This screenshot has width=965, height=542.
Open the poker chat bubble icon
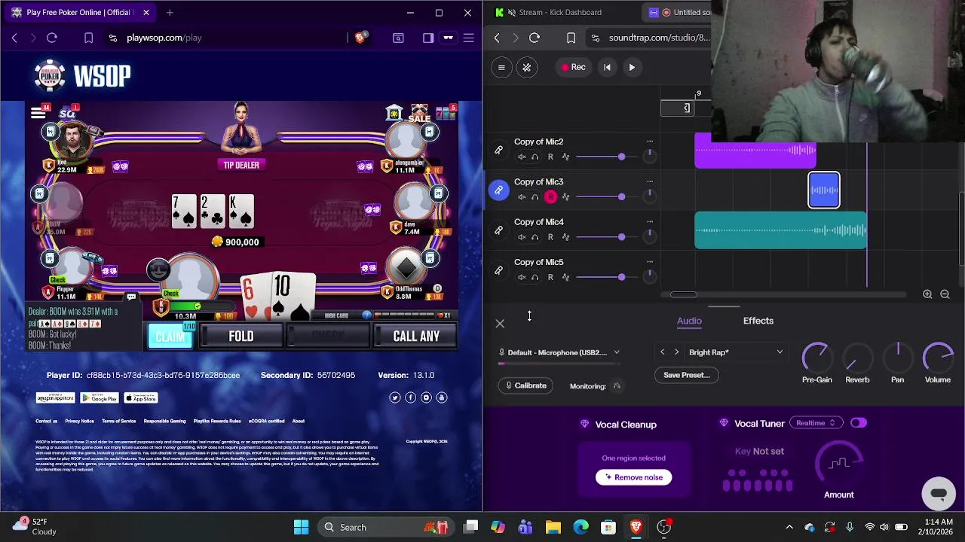(131, 297)
